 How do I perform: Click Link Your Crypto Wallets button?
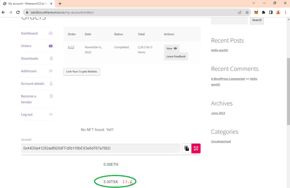[82, 72]
